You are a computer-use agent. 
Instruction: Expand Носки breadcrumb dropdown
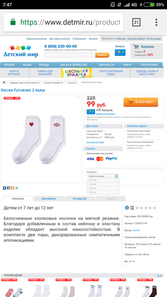coord(72,83)
